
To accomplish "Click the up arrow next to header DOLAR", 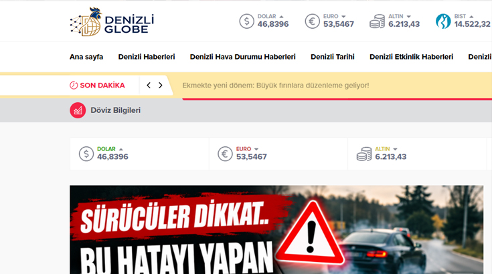I will pyautogui.click(x=281, y=17).
